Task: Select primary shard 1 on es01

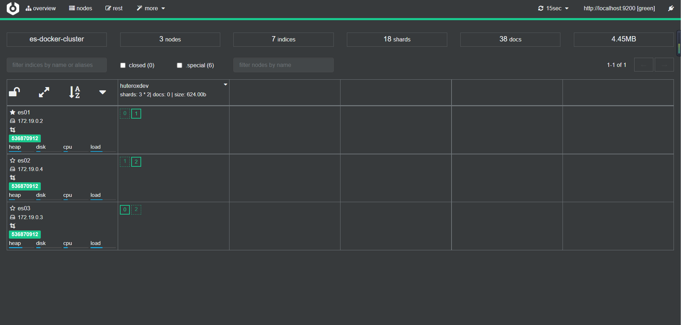Action: [x=136, y=114]
